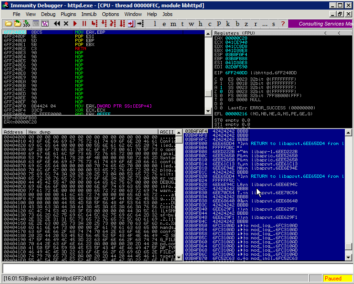
Task: Run the program with the play icon
Action: click(75, 24)
